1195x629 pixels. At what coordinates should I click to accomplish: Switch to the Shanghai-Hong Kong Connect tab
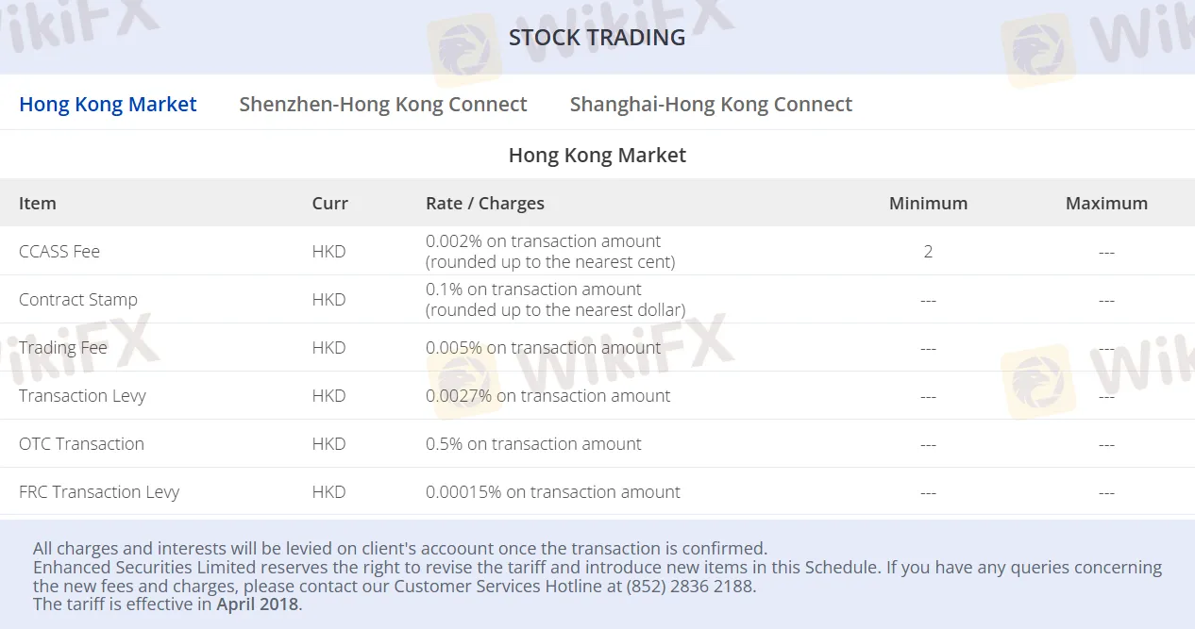(x=711, y=104)
